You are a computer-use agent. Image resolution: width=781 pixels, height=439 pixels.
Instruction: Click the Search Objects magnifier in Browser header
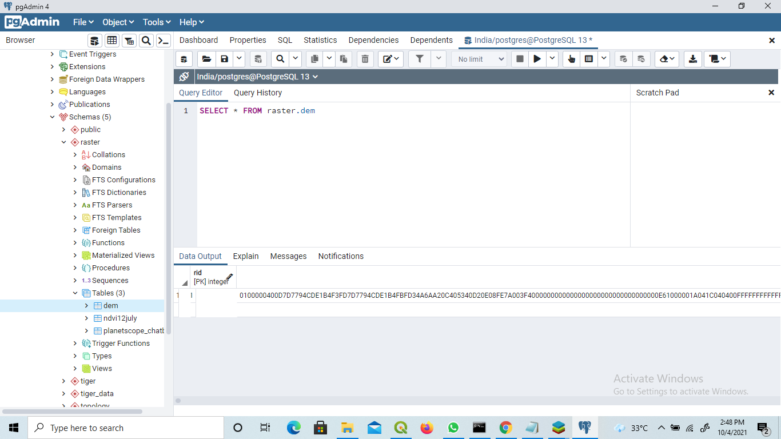point(146,40)
